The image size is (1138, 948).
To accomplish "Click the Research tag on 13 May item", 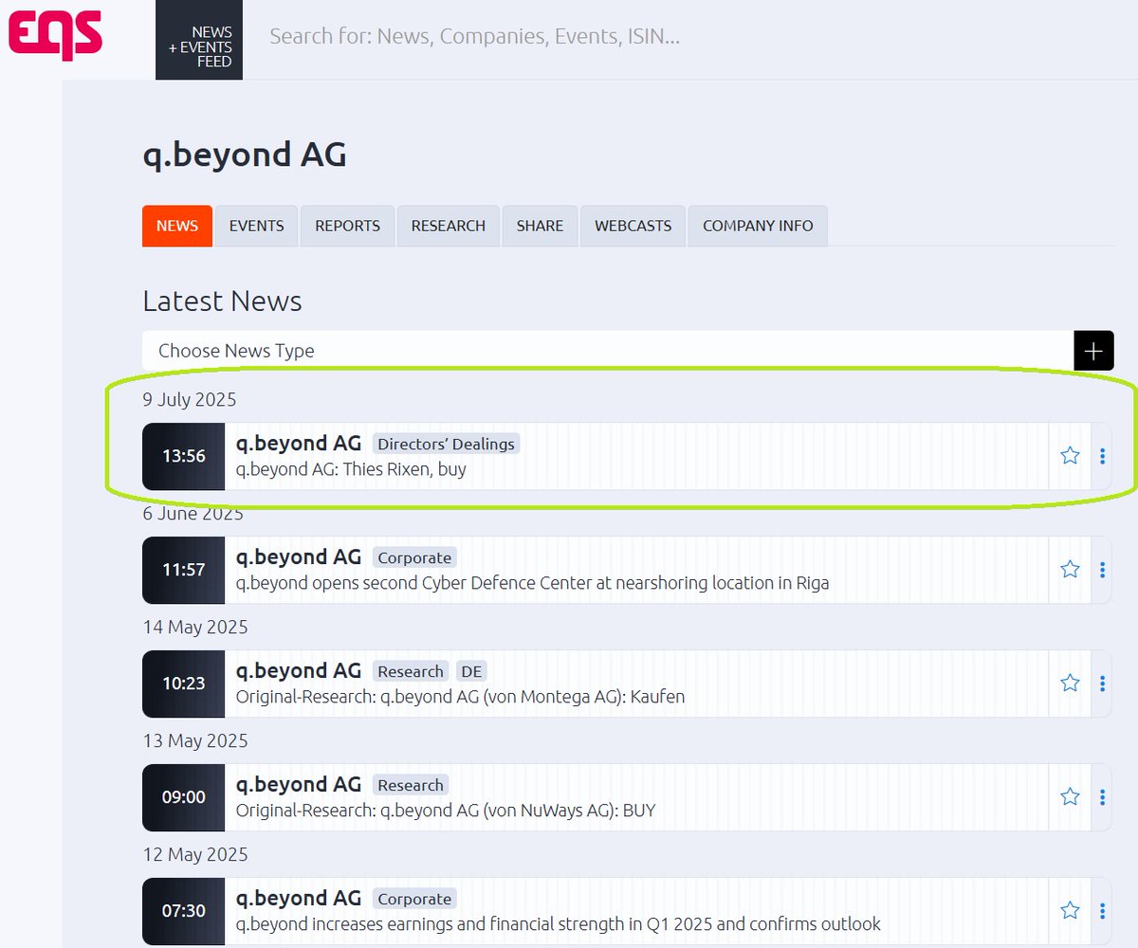I will (411, 785).
